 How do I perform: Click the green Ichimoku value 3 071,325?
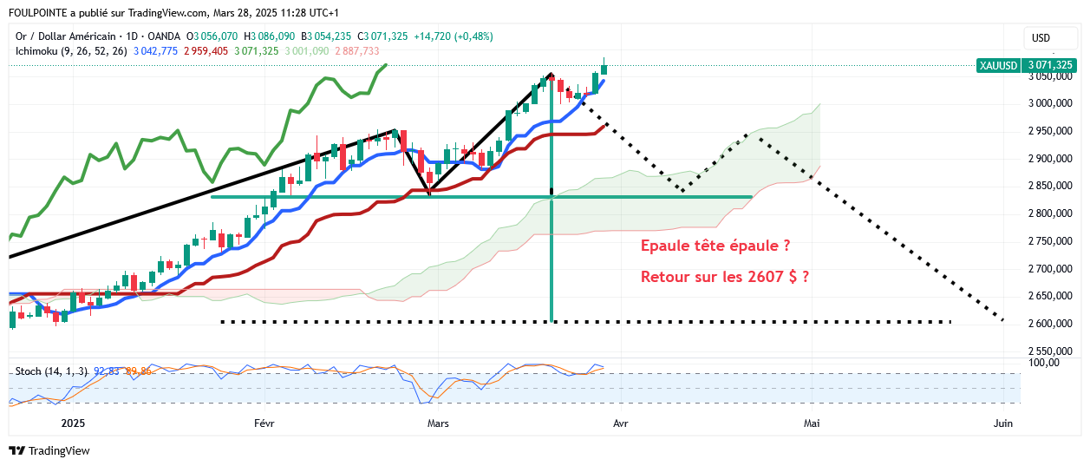click(256, 51)
